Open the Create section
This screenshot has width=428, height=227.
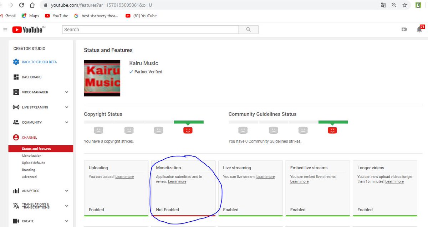[28, 221]
